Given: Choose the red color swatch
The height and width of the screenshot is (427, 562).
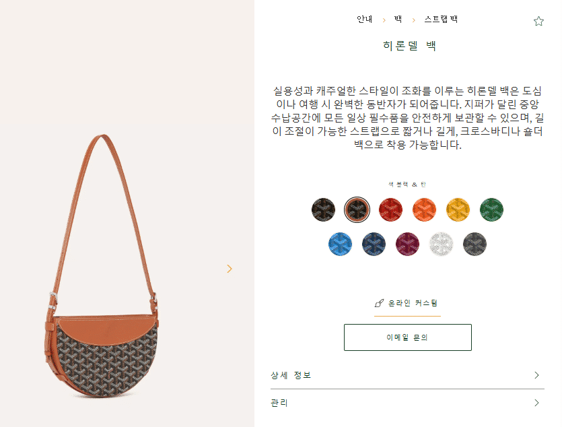Looking at the screenshot, I should click(390, 209).
